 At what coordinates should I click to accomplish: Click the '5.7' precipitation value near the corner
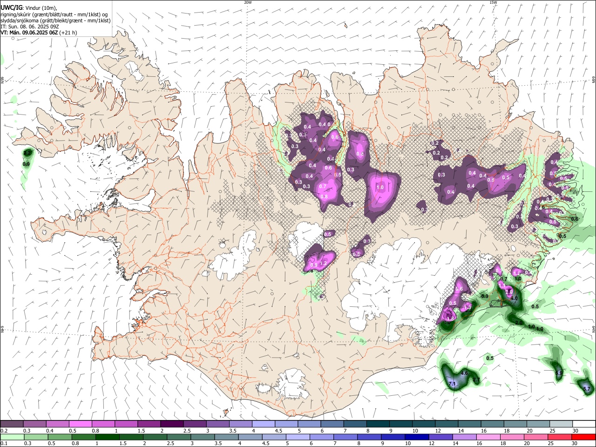tap(587, 389)
